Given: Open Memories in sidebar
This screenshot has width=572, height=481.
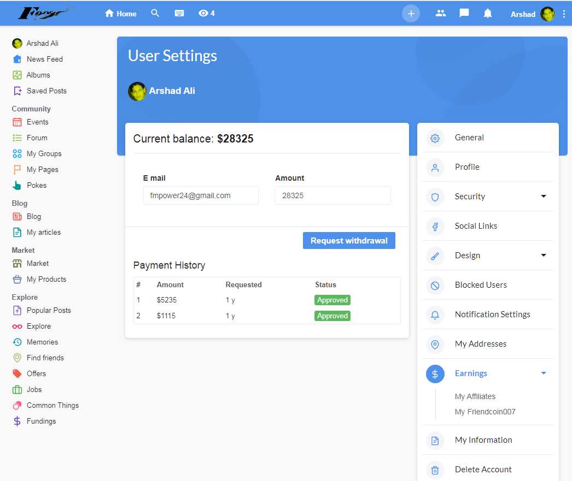Looking at the screenshot, I should (35, 342).
